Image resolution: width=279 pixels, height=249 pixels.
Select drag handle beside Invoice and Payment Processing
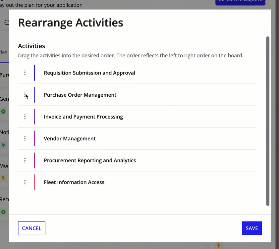pos(25,117)
